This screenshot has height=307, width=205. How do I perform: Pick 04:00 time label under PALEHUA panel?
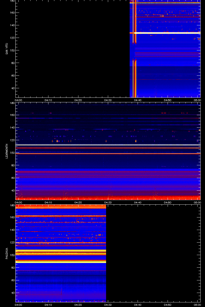pyautogui.click(x=19, y=305)
